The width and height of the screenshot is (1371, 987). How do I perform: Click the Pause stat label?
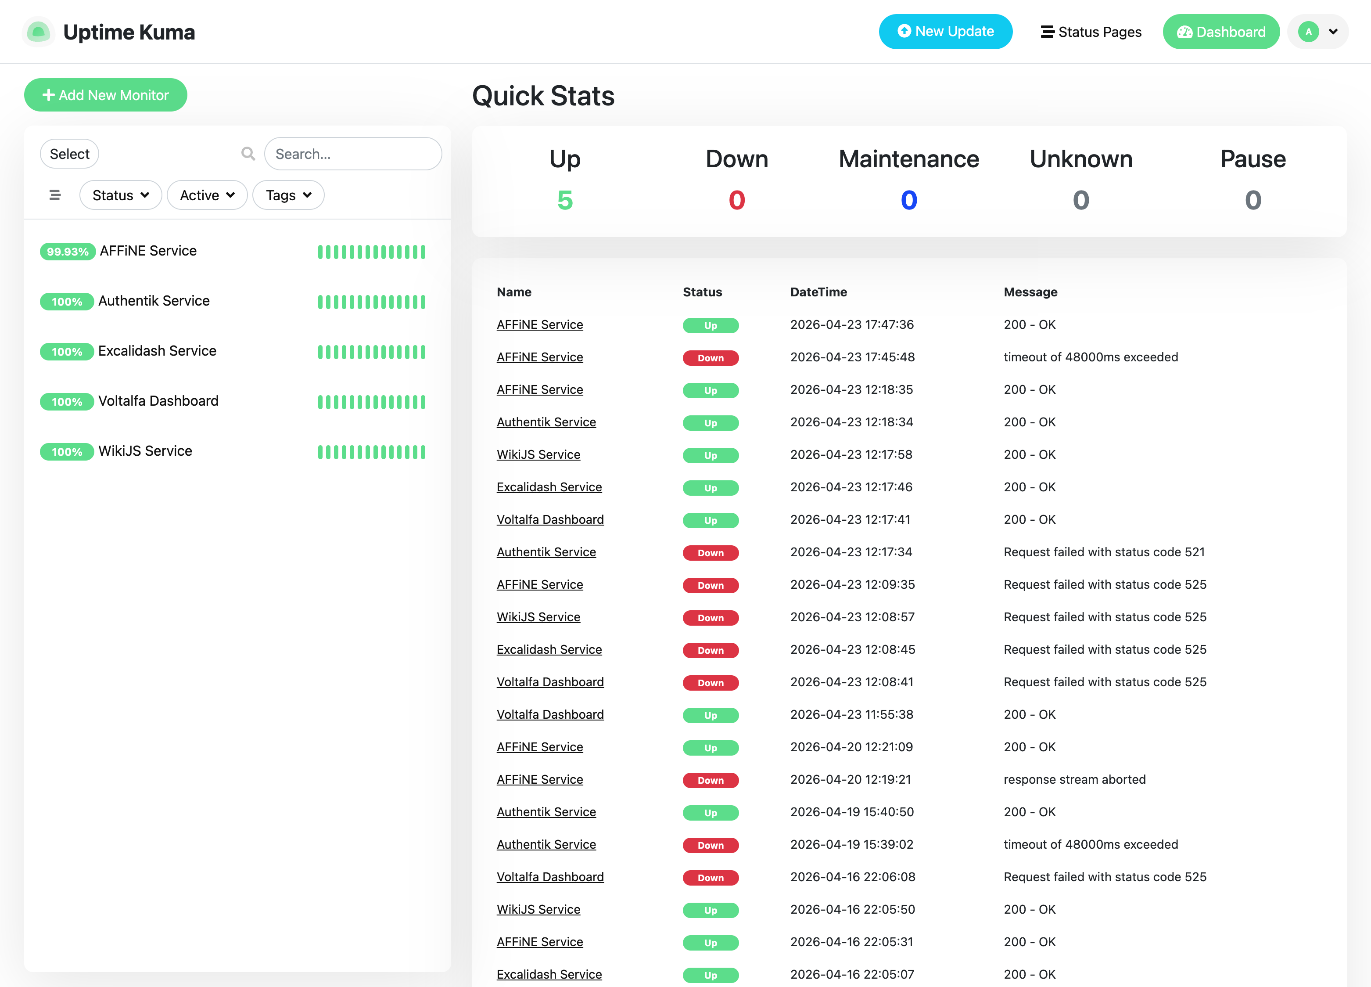click(1253, 159)
